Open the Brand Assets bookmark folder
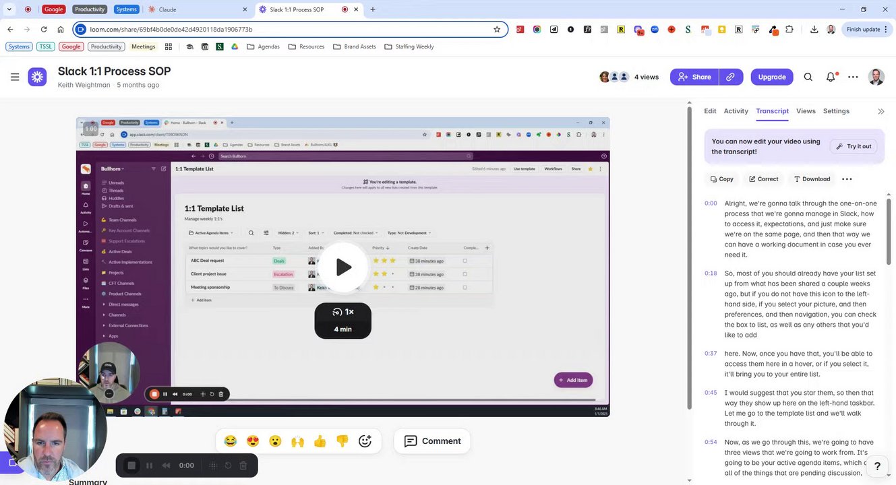This screenshot has width=896, height=485. pyautogui.click(x=355, y=46)
